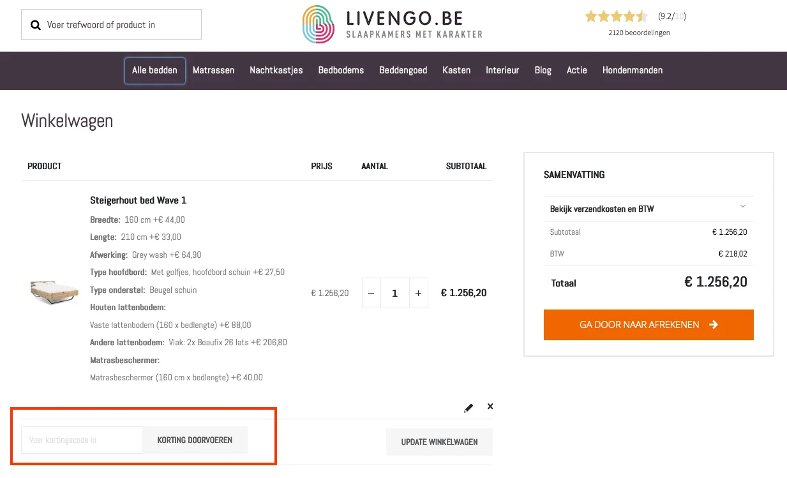Click UPDATE WINKELWAGEN
This screenshot has width=787, height=478.
click(x=439, y=442)
